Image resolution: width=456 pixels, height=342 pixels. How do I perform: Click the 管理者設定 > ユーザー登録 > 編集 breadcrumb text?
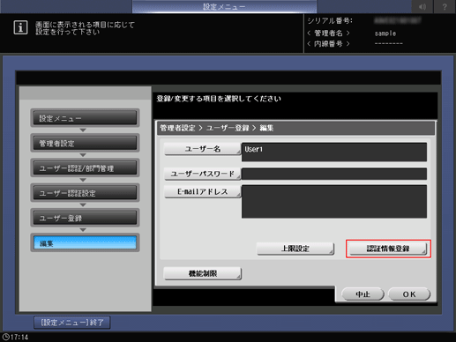pos(217,128)
